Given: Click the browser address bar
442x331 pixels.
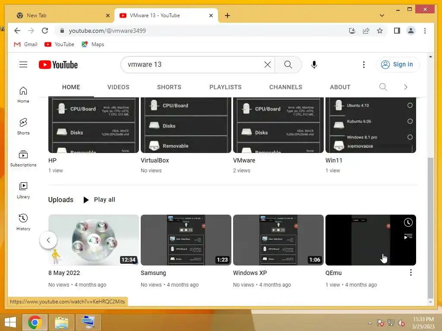Looking at the screenshot, I should pyautogui.click(x=203, y=31).
